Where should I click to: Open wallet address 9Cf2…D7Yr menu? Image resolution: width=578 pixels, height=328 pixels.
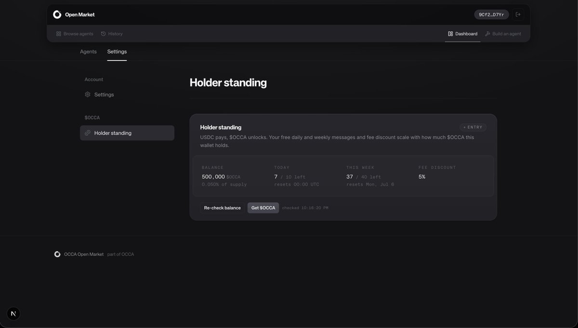(x=491, y=14)
